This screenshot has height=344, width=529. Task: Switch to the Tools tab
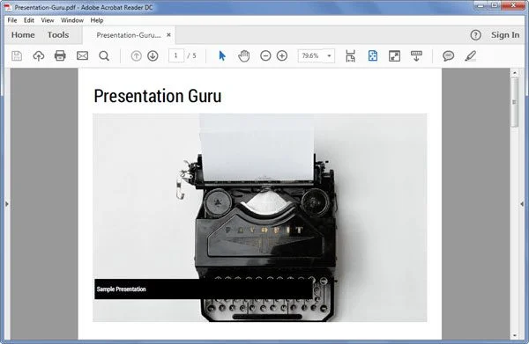pyautogui.click(x=58, y=34)
